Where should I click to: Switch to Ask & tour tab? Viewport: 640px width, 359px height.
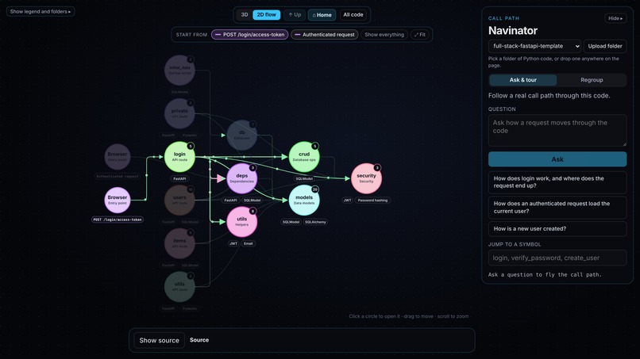point(522,80)
